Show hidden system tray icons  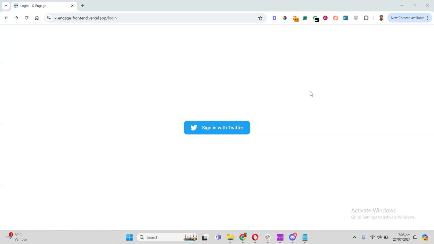354,237
